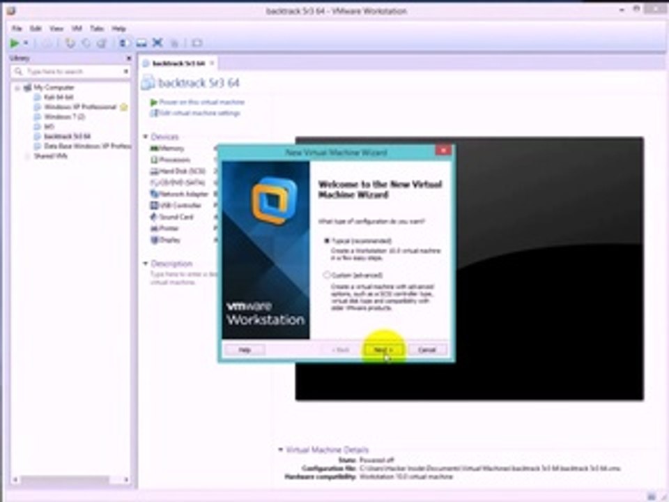Click the Manage Snapshots toolbar icon
The image size is (669, 502).
102,43
